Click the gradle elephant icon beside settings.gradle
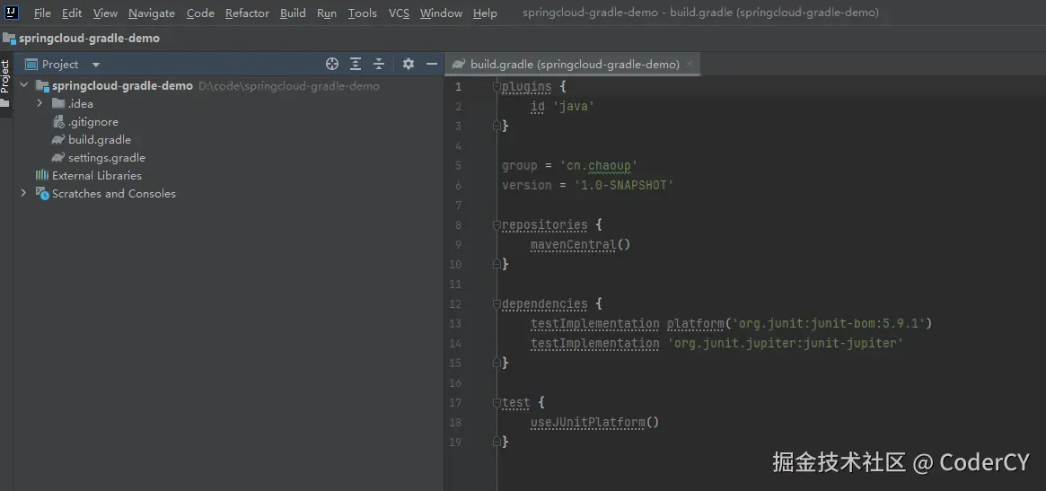Image resolution: width=1046 pixels, height=491 pixels. 58,158
